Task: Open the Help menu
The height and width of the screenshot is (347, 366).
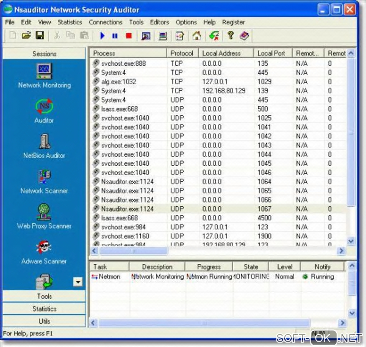Action: click(x=210, y=22)
